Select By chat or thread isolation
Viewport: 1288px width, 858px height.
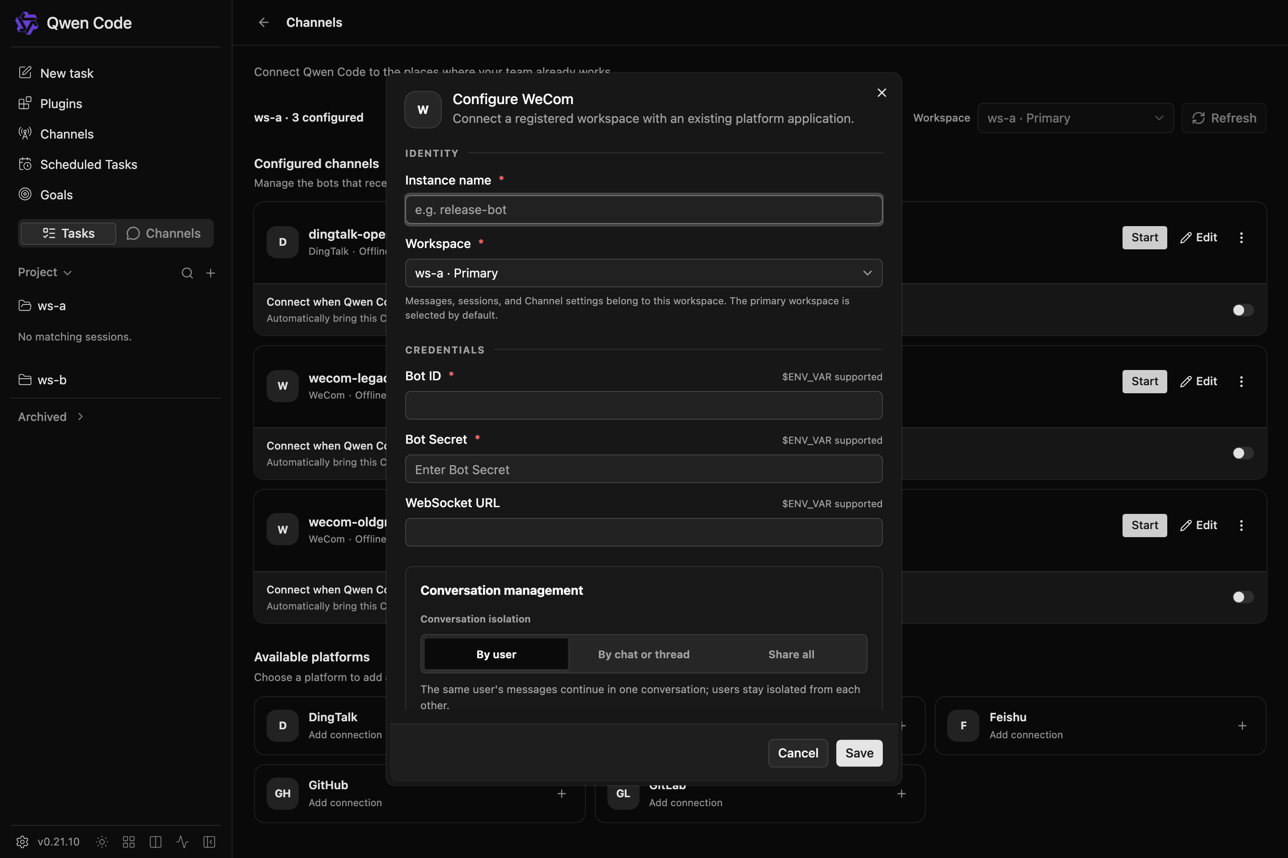pos(644,654)
